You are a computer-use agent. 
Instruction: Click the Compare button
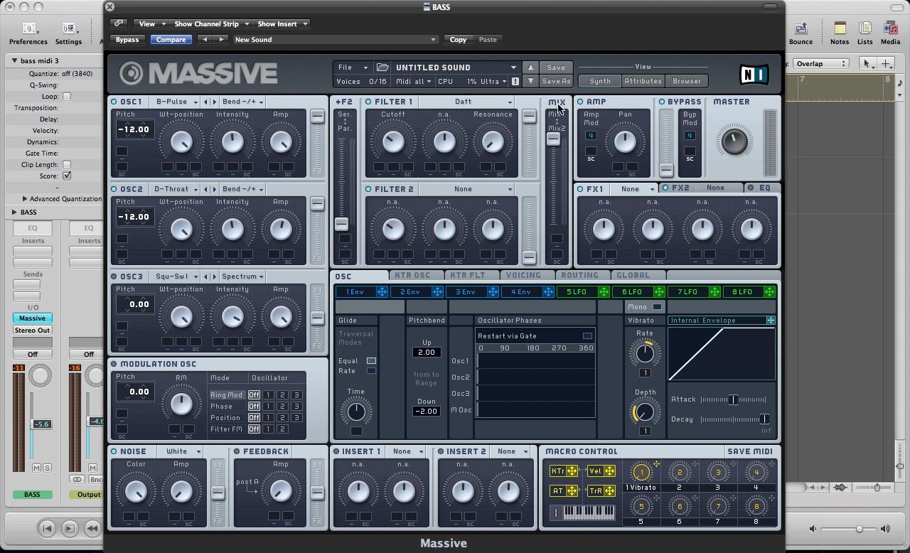coord(171,40)
